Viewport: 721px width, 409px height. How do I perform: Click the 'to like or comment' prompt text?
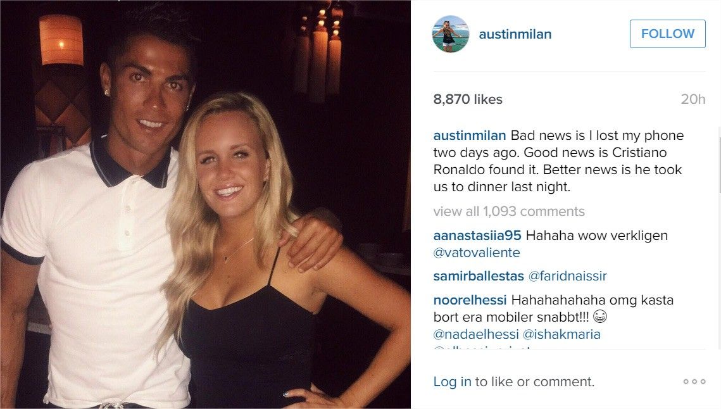tap(535, 382)
